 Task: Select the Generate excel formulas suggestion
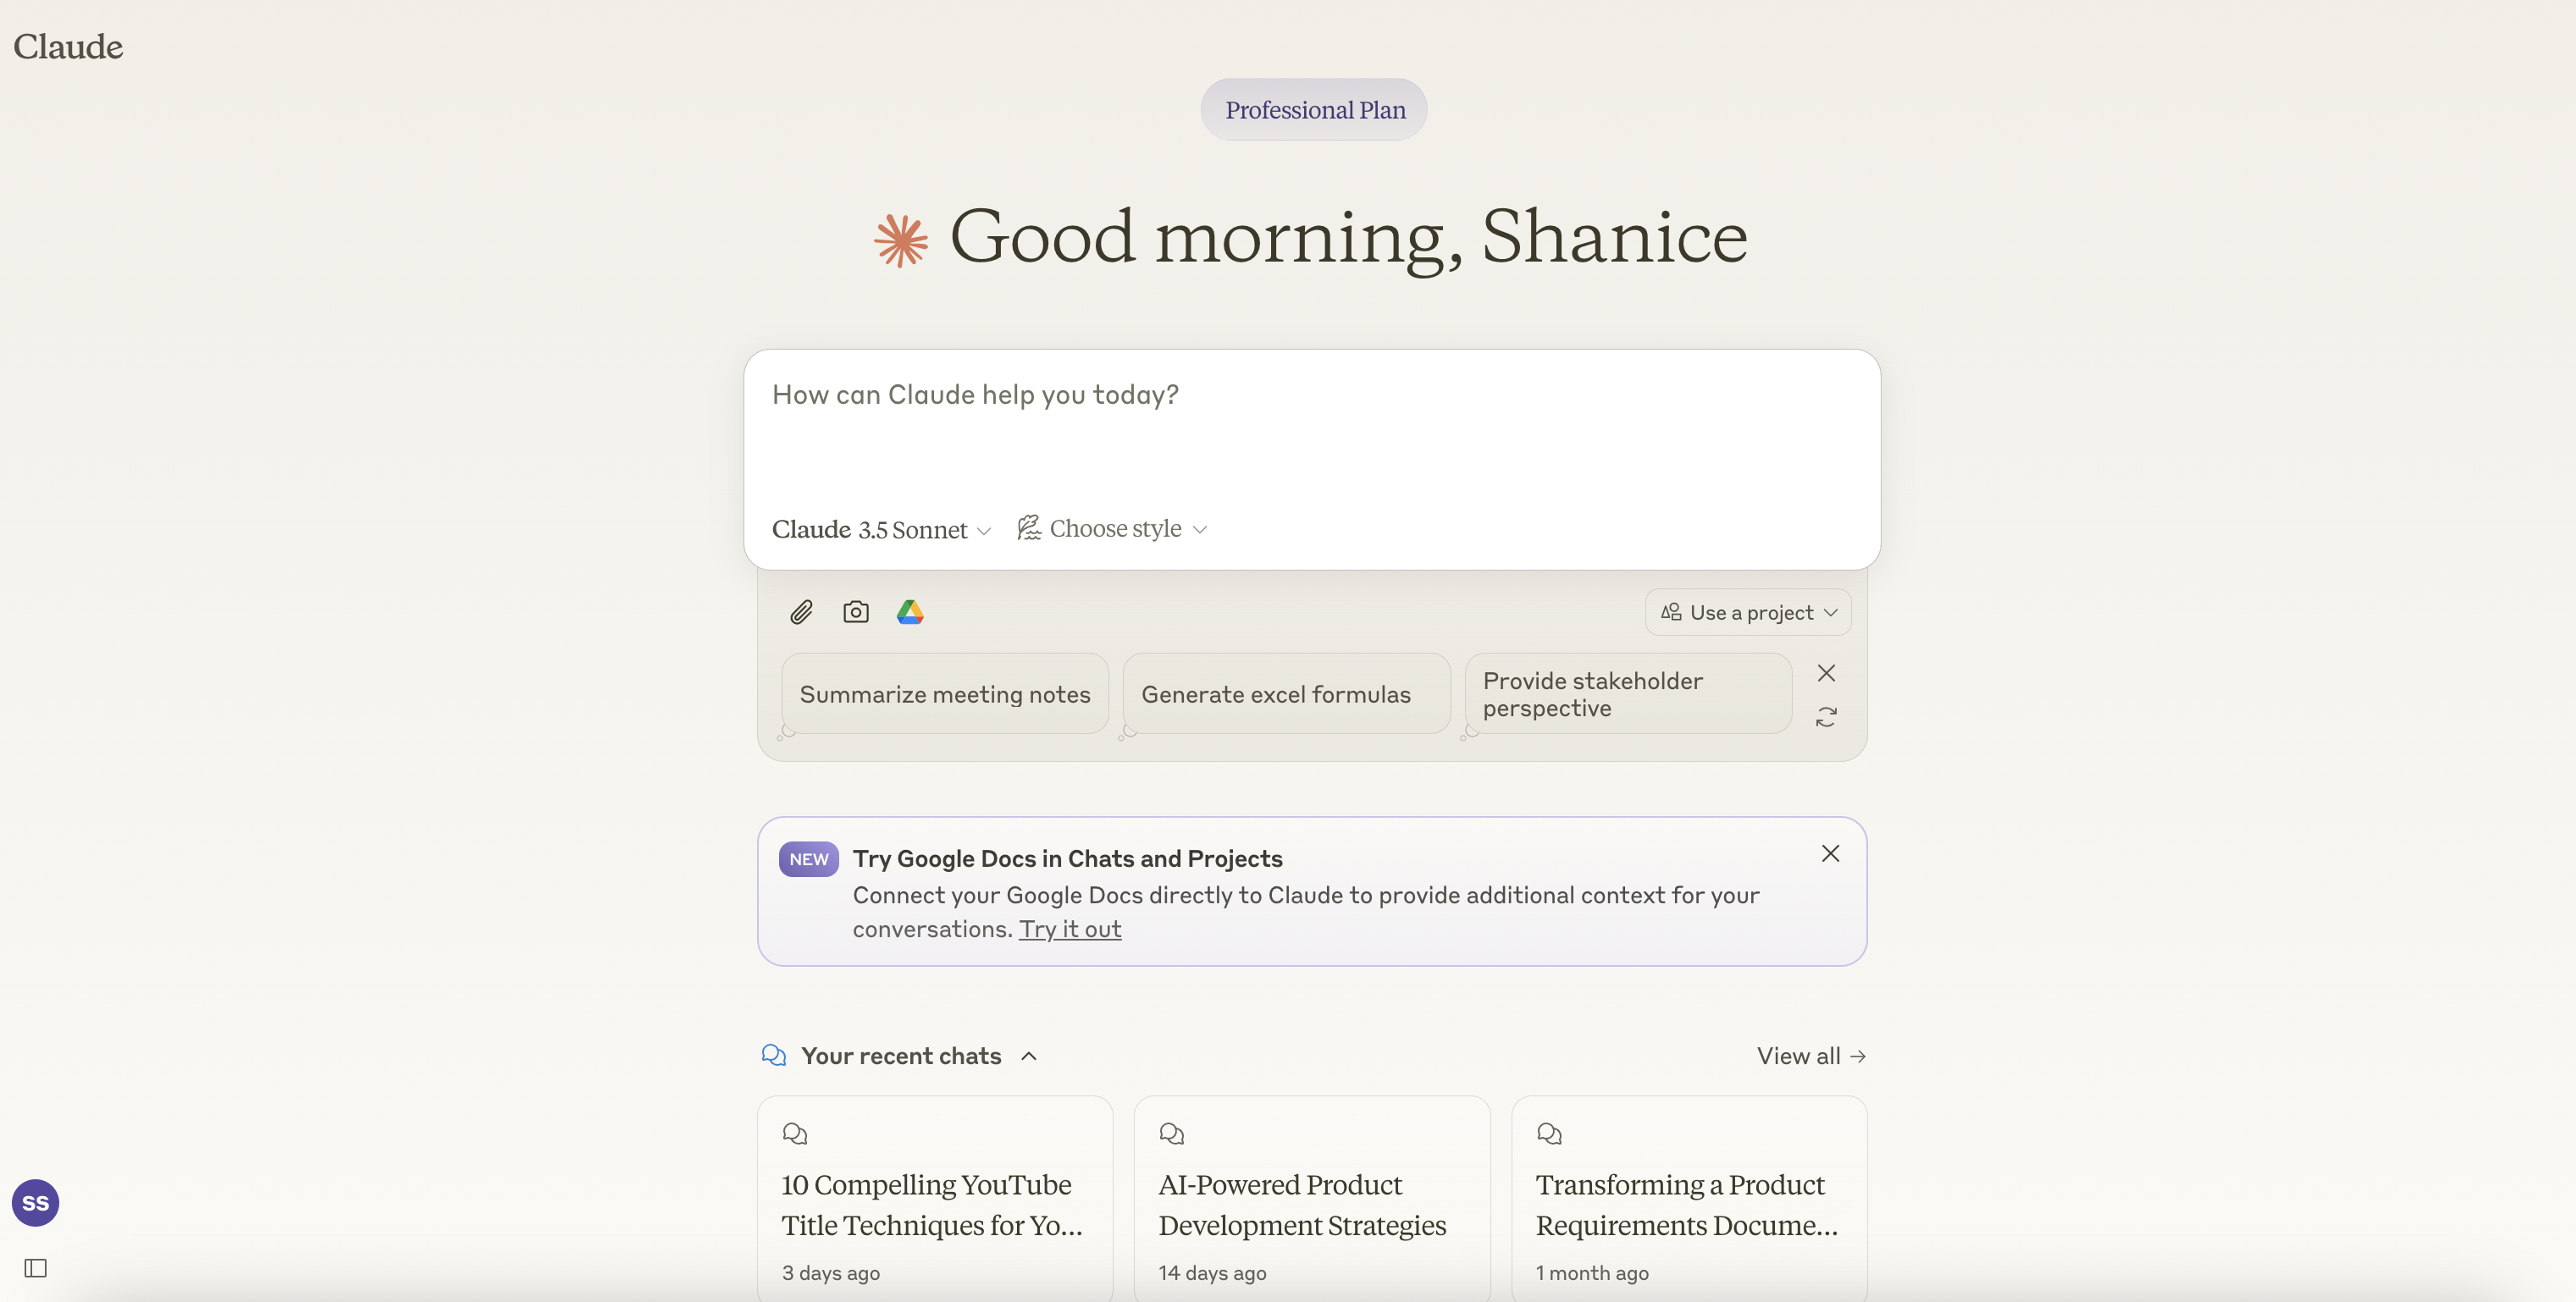pos(1286,694)
